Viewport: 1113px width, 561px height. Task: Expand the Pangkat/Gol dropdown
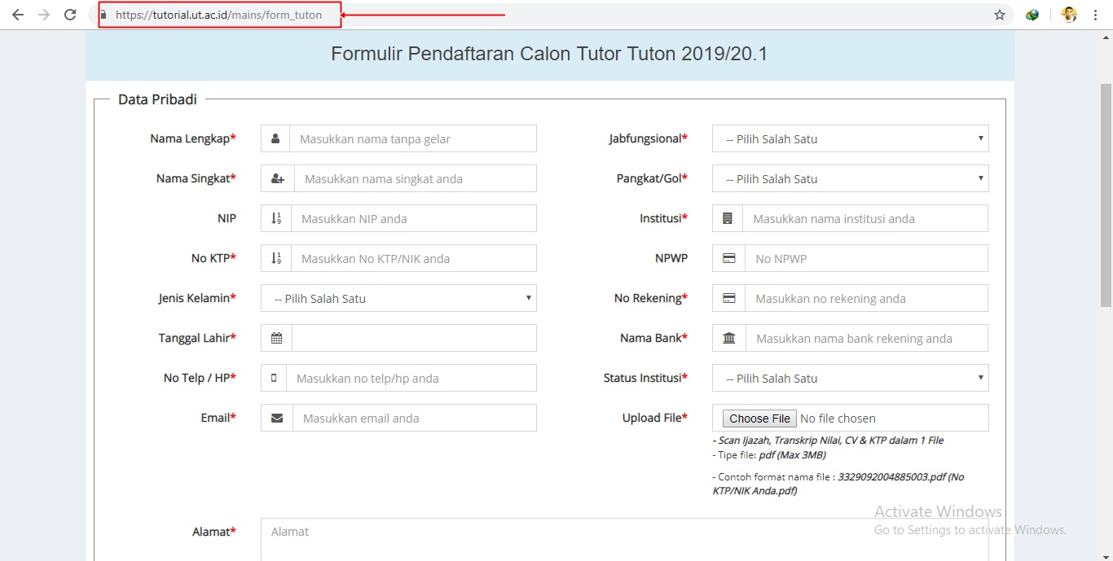(850, 178)
